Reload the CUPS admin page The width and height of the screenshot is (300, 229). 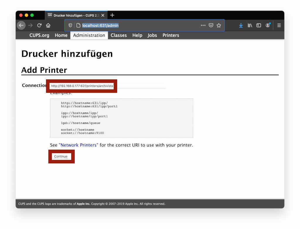point(40,25)
